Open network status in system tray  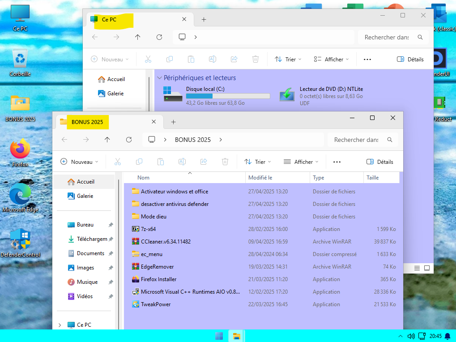pos(422,336)
